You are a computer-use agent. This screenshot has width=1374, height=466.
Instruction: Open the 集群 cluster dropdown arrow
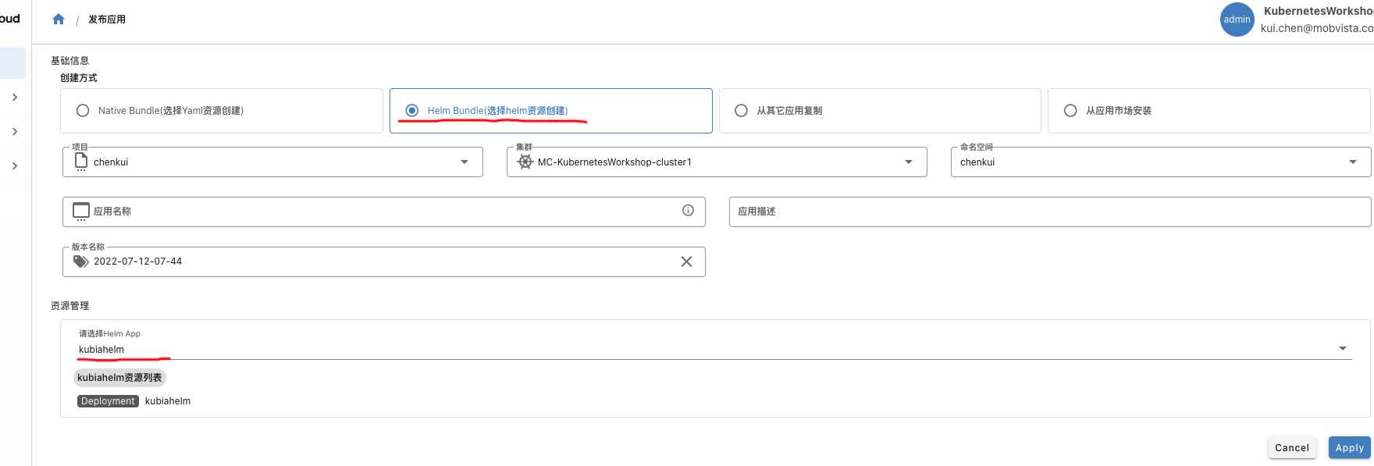pos(909,162)
